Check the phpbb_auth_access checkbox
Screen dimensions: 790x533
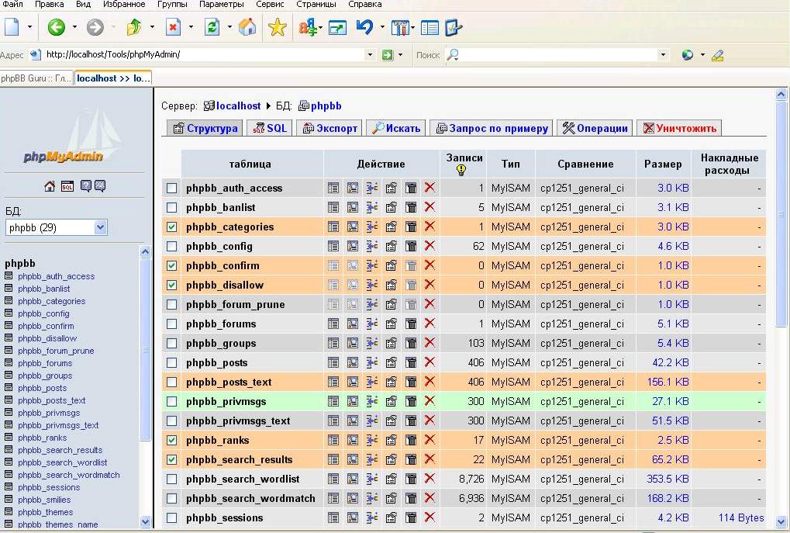172,188
